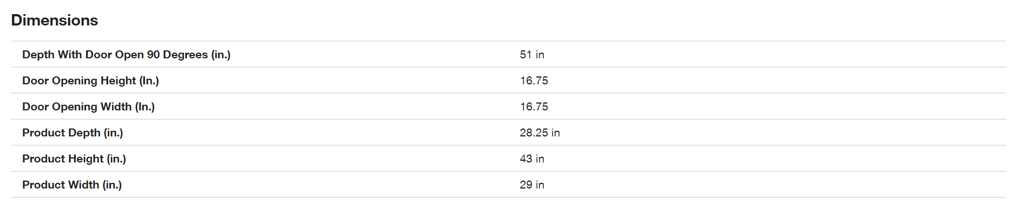Click the (in.) unit in Product Width label
Viewport: 1016px width, 210px height.
112,185
